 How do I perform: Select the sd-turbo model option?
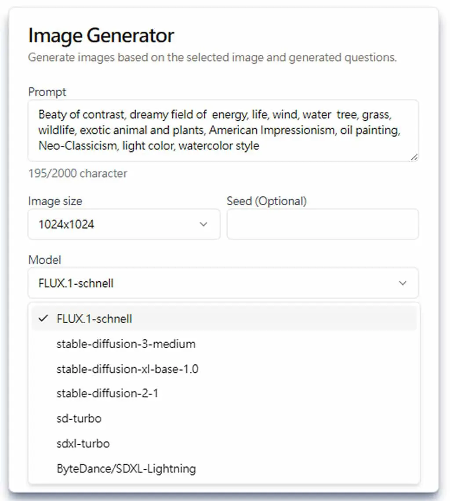coord(224,418)
